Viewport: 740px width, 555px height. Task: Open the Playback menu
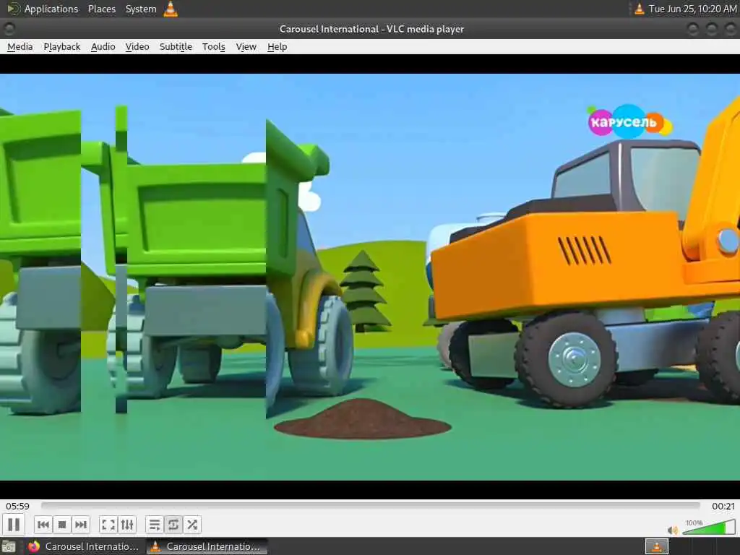pos(62,47)
